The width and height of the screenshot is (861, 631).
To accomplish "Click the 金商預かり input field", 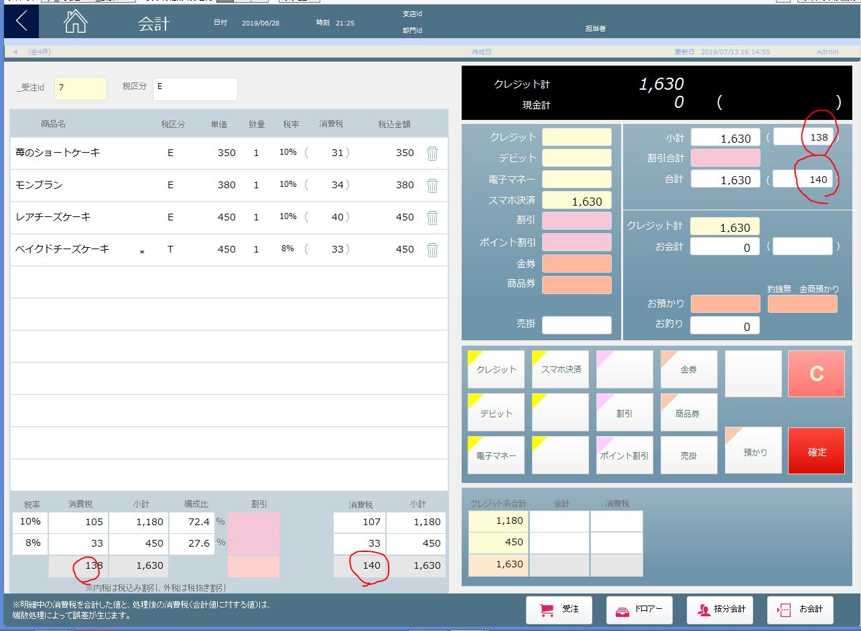I will pyautogui.click(x=803, y=304).
